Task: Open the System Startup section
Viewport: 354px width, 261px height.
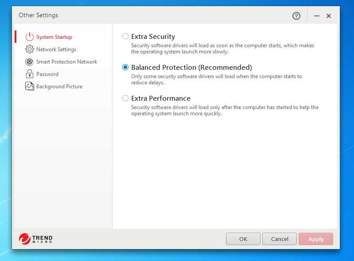Action: (x=54, y=37)
